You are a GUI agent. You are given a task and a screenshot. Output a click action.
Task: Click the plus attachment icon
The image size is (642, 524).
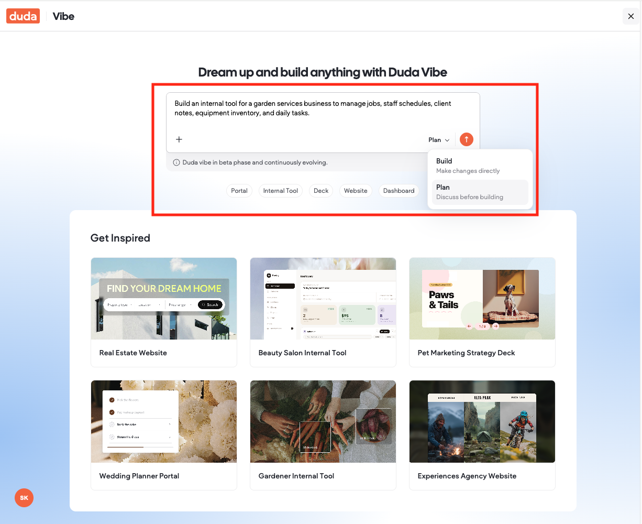pyautogui.click(x=179, y=139)
